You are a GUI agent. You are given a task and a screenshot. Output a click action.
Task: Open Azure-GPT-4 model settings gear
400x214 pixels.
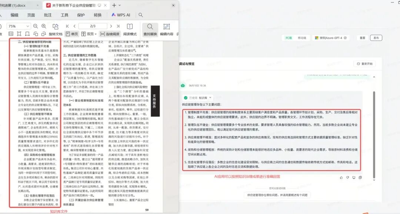[x=345, y=38]
